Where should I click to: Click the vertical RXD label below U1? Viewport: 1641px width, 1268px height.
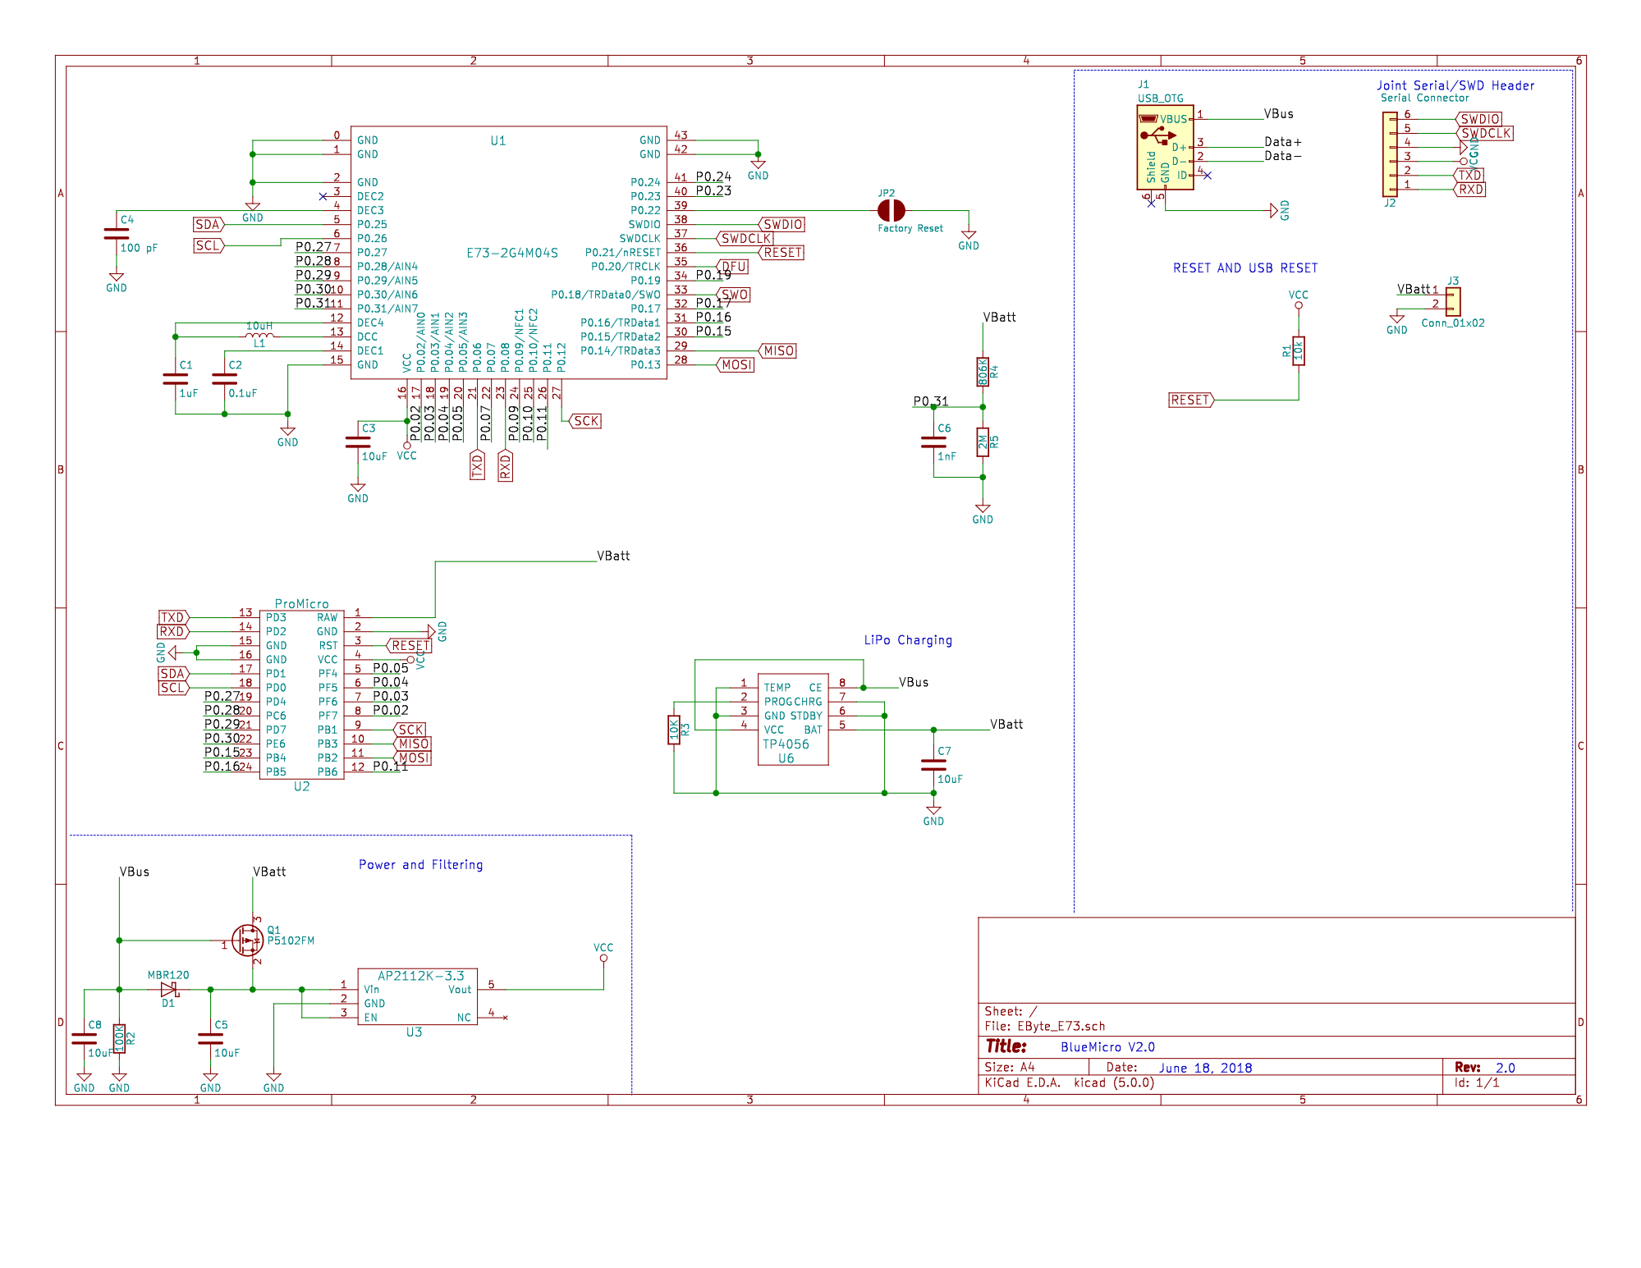[505, 465]
